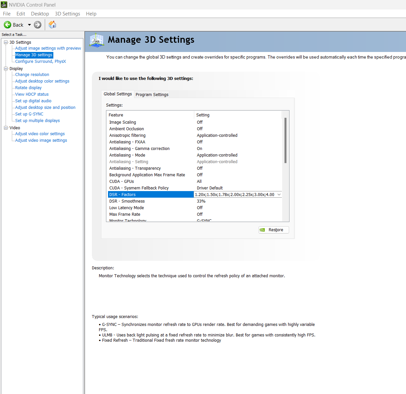The image size is (406, 394).
Task: Click the grey Forward arrow icon
Action: (38, 25)
